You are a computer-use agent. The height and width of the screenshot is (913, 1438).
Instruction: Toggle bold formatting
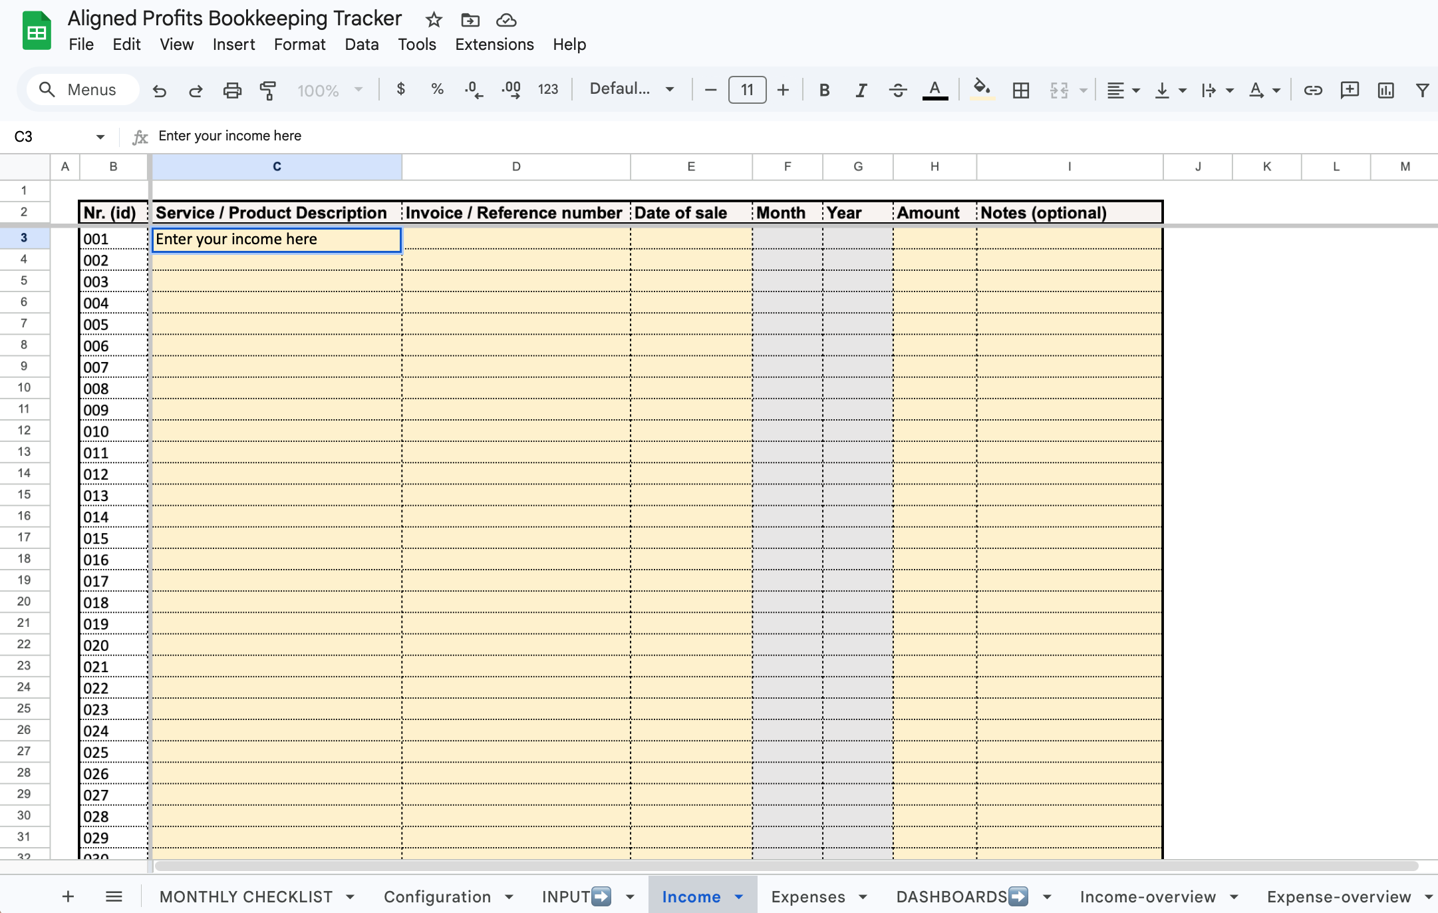click(824, 91)
